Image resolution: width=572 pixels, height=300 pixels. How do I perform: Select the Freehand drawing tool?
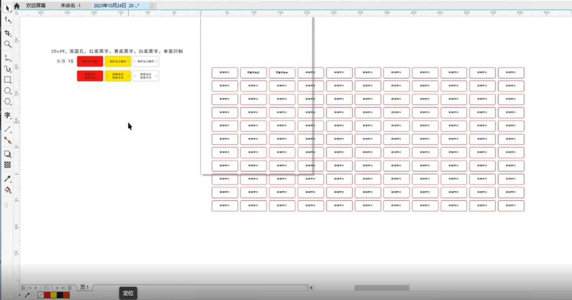7,58
